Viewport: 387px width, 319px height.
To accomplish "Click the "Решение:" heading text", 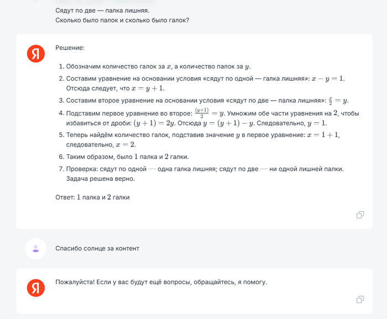I will [x=70, y=48].
